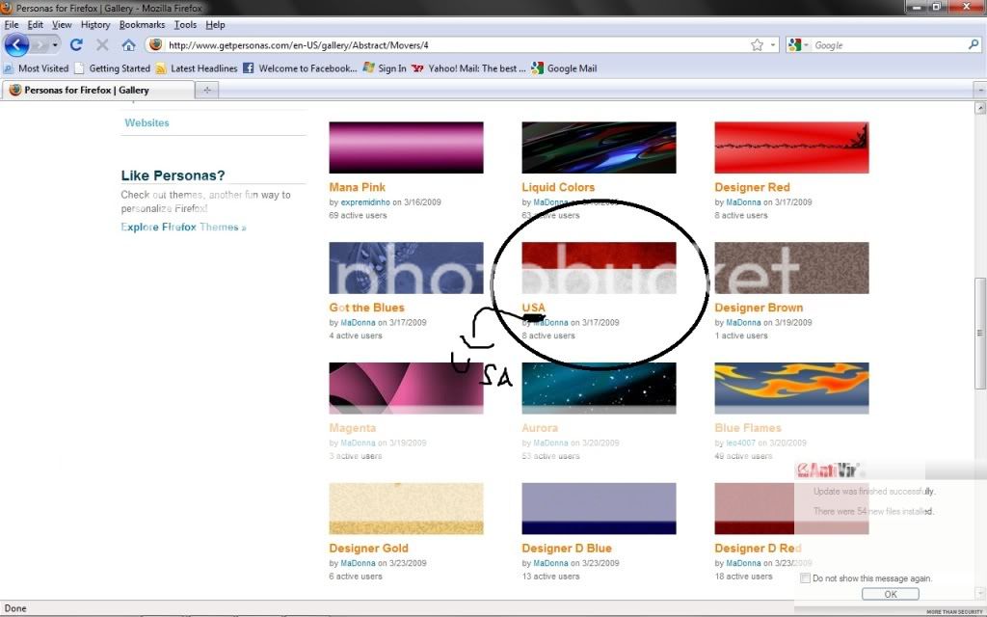Click the Firefox logo in the title bar

7,8
